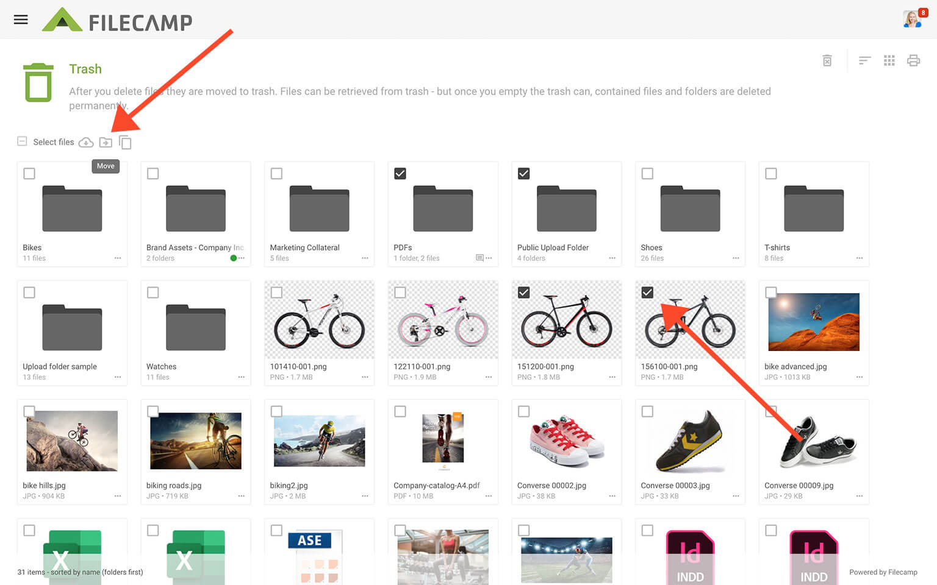Click the copy selected files icon
The image size is (937, 585).
pyautogui.click(x=125, y=142)
